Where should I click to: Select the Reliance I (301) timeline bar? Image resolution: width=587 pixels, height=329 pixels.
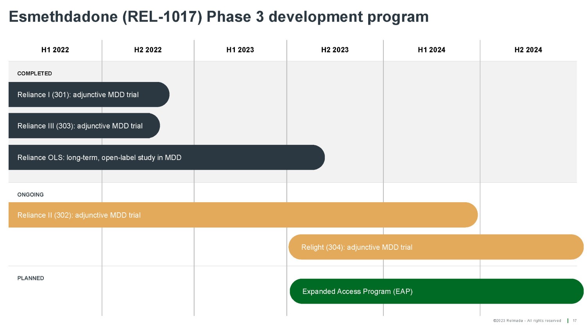tap(89, 94)
